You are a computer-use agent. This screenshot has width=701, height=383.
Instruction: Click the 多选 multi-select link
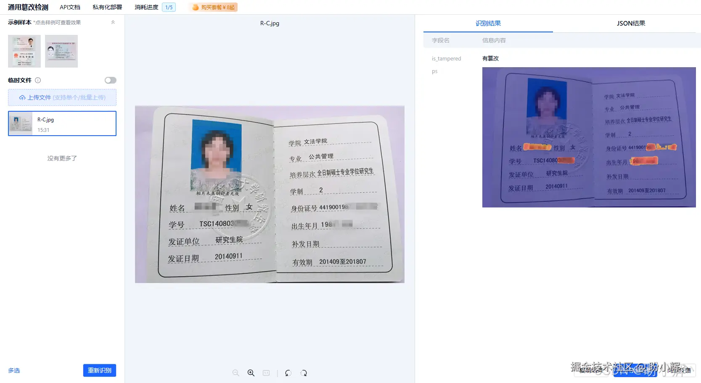[14, 370]
